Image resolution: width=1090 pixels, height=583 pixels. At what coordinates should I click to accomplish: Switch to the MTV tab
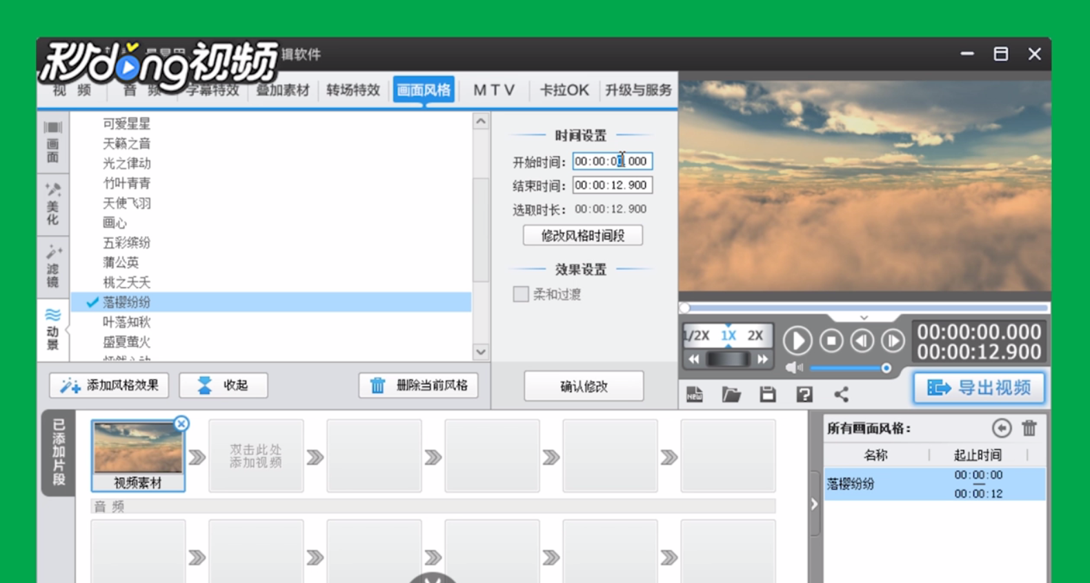[x=494, y=90]
